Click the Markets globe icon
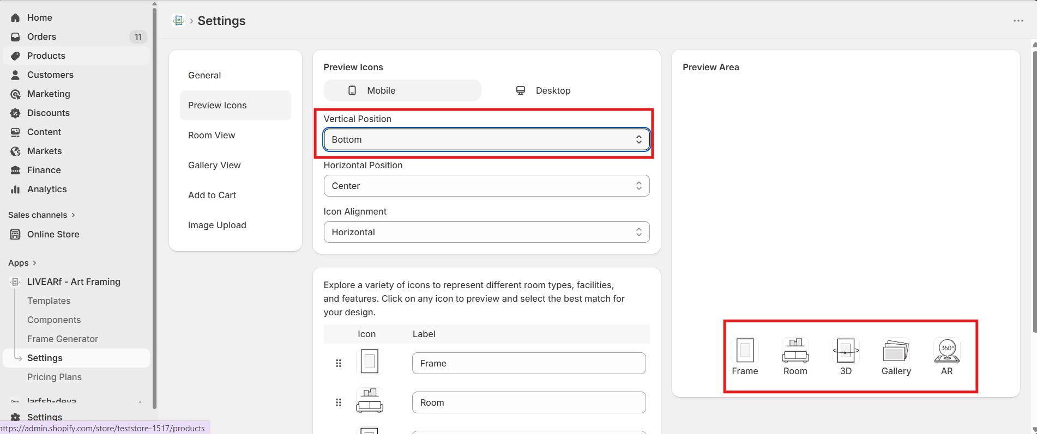 coord(15,151)
